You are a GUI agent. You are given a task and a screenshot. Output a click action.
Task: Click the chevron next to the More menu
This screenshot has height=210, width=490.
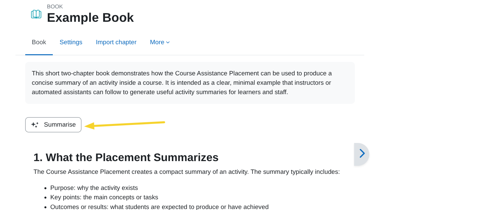point(168,42)
